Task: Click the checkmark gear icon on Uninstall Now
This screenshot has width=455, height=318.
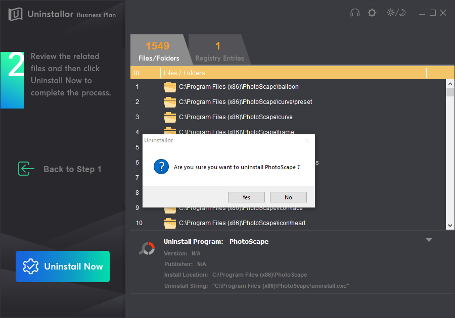Action: [x=30, y=266]
